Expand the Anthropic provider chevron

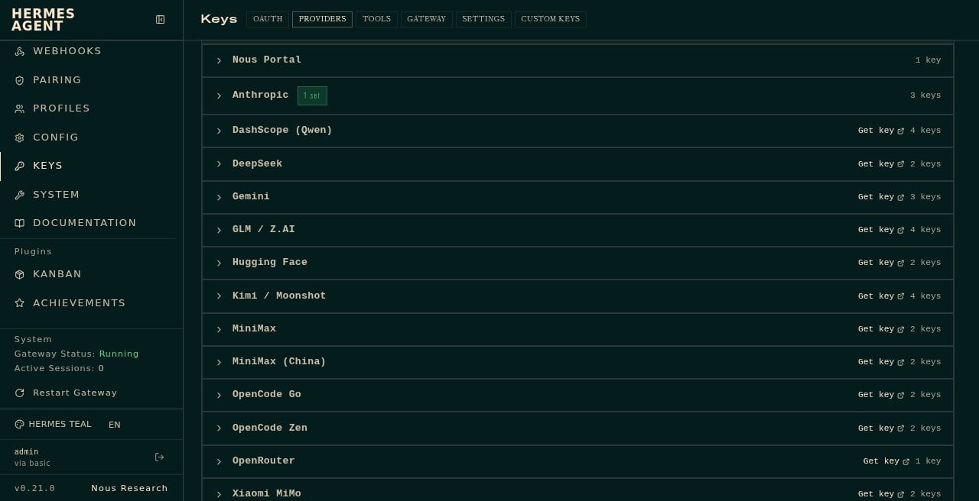pos(219,95)
